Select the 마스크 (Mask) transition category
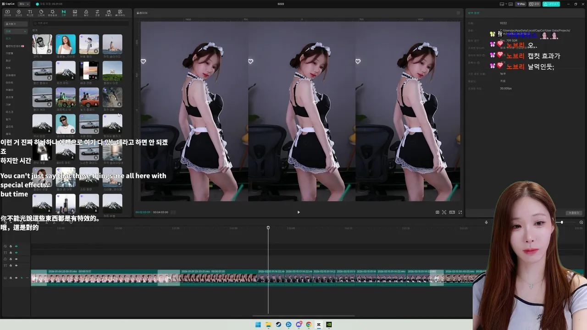This screenshot has width=587, height=330. (9, 112)
